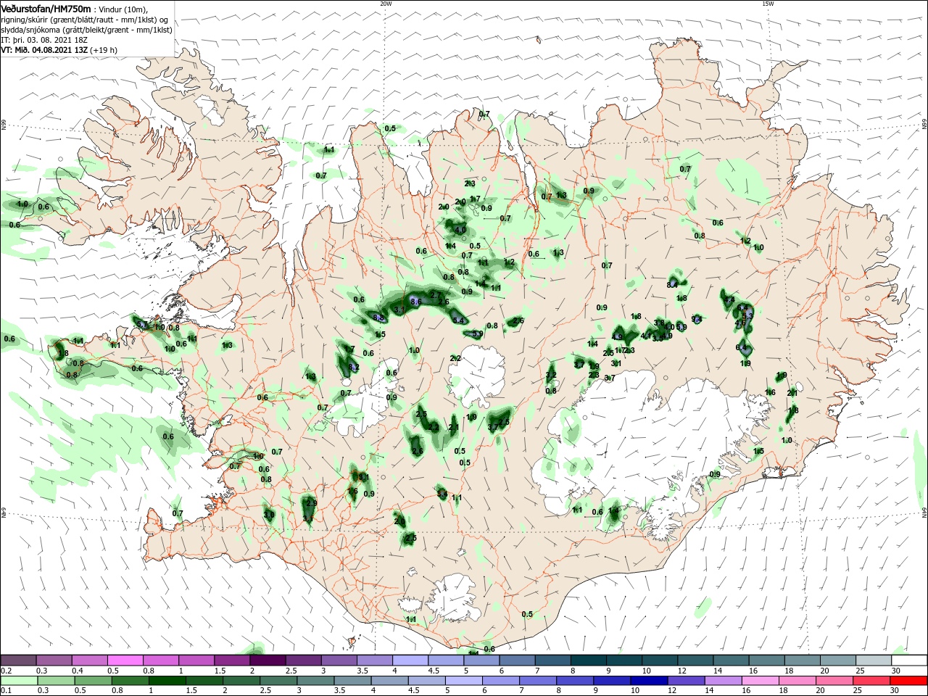This screenshot has height=696, width=928.
Task: Click the '8.8' precipitation value on map
Action: point(379,318)
